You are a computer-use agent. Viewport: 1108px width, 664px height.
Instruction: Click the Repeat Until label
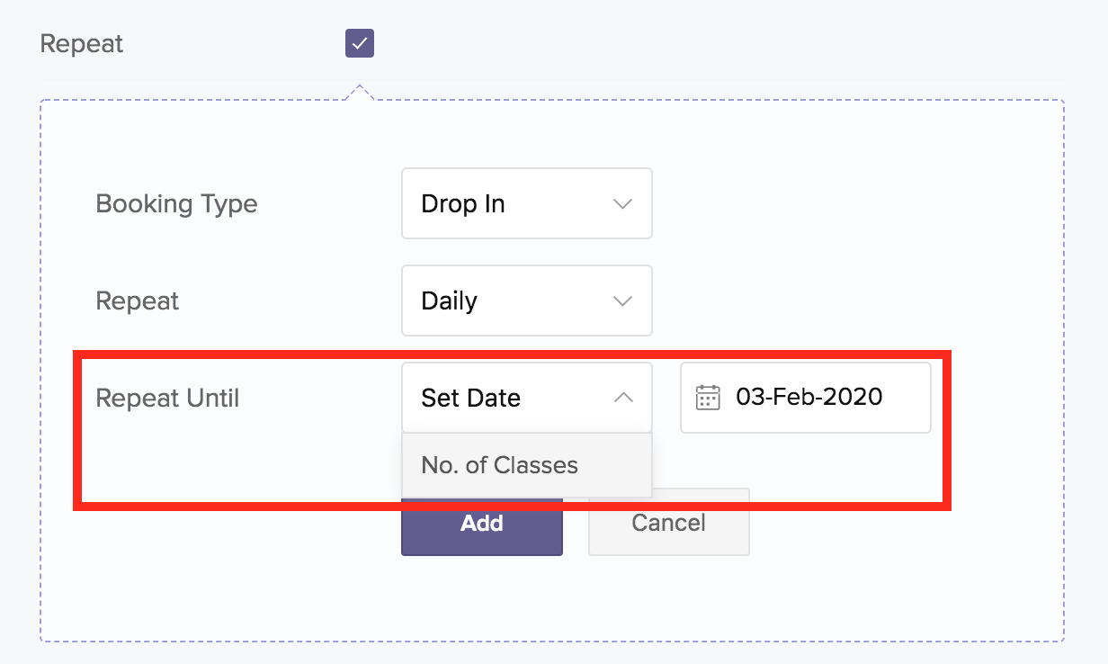coord(167,398)
